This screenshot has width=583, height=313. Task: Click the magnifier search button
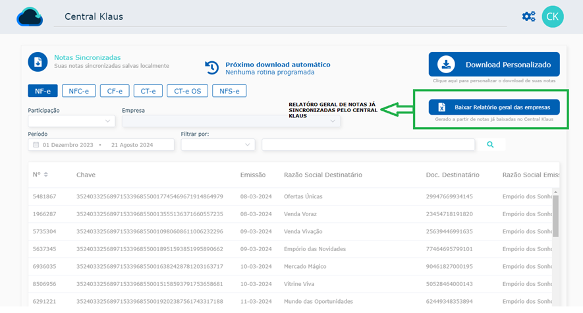point(490,144)
